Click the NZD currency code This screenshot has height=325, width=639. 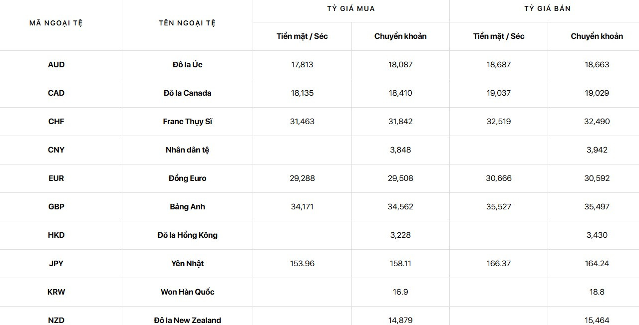[56, 320]
